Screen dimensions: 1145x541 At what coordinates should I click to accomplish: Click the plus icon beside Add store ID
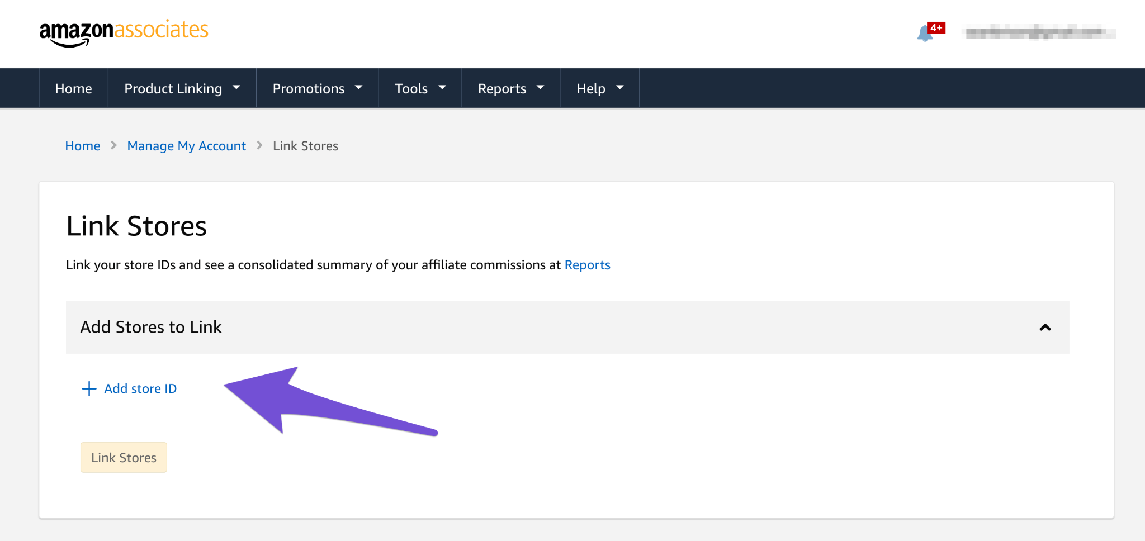tap(89, 388)
